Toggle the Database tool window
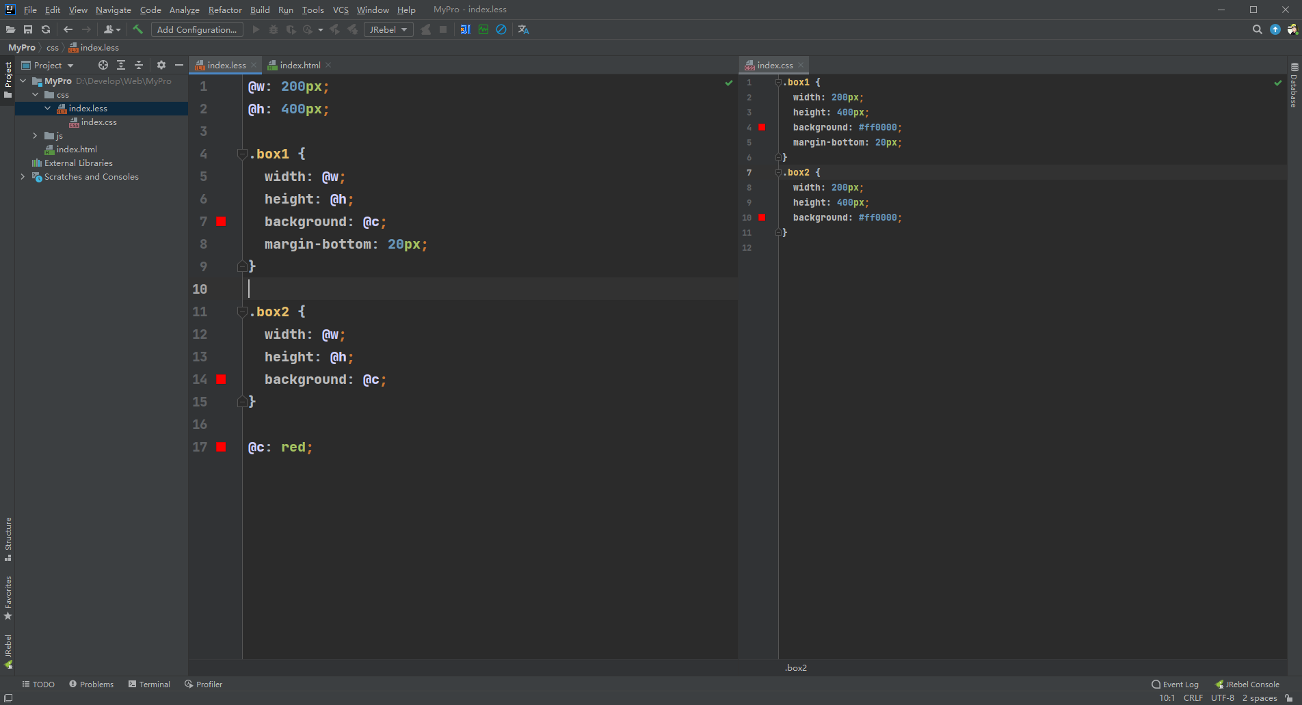The width and height of the screenshot is (1302, 705). pyautogui.click(x=1294, y=86)
